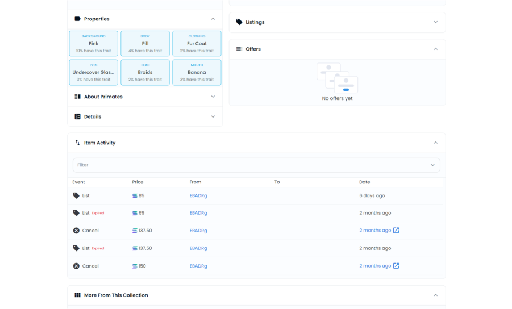The image size is (512, 309).
Task: Open EBADRg link in List 137.50 row
Action: pyautogui.click(x=198, y=248)
